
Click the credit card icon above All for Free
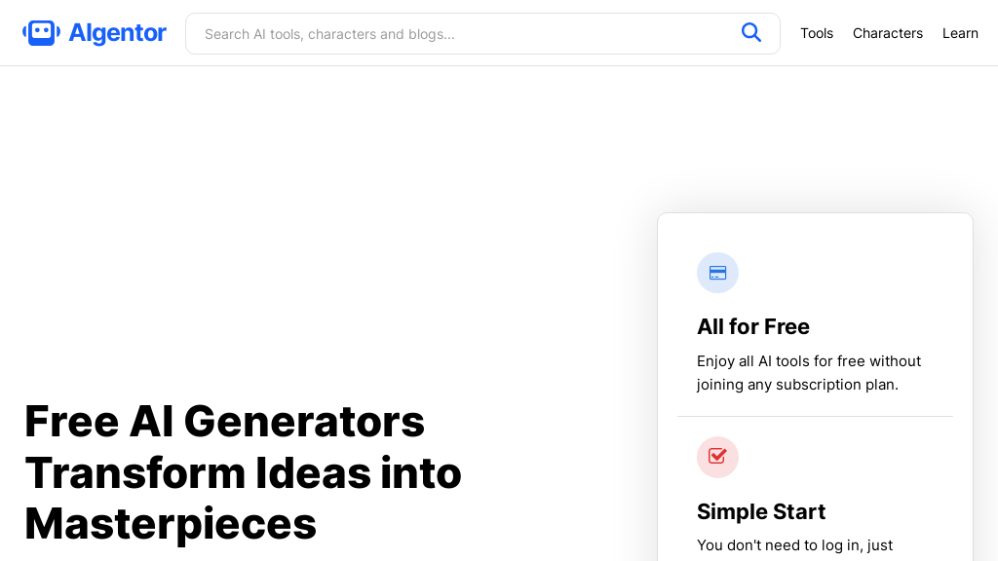(717, 273)
